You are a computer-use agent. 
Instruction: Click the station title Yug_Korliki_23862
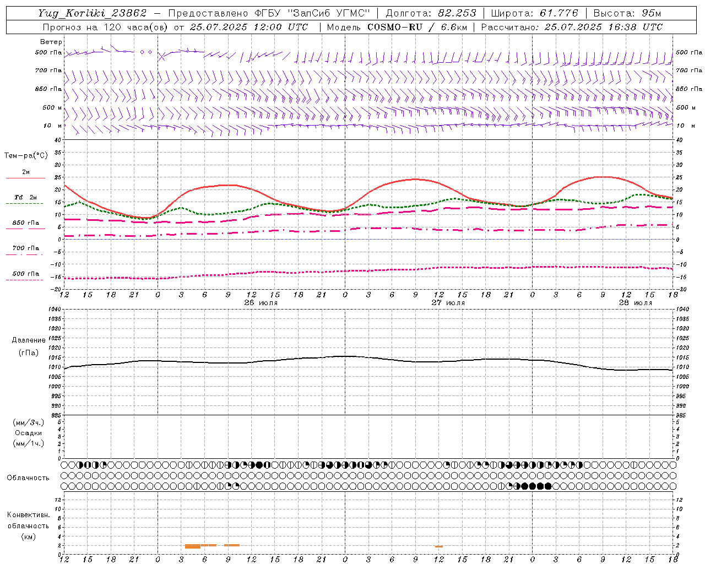(x=92, y=13)
